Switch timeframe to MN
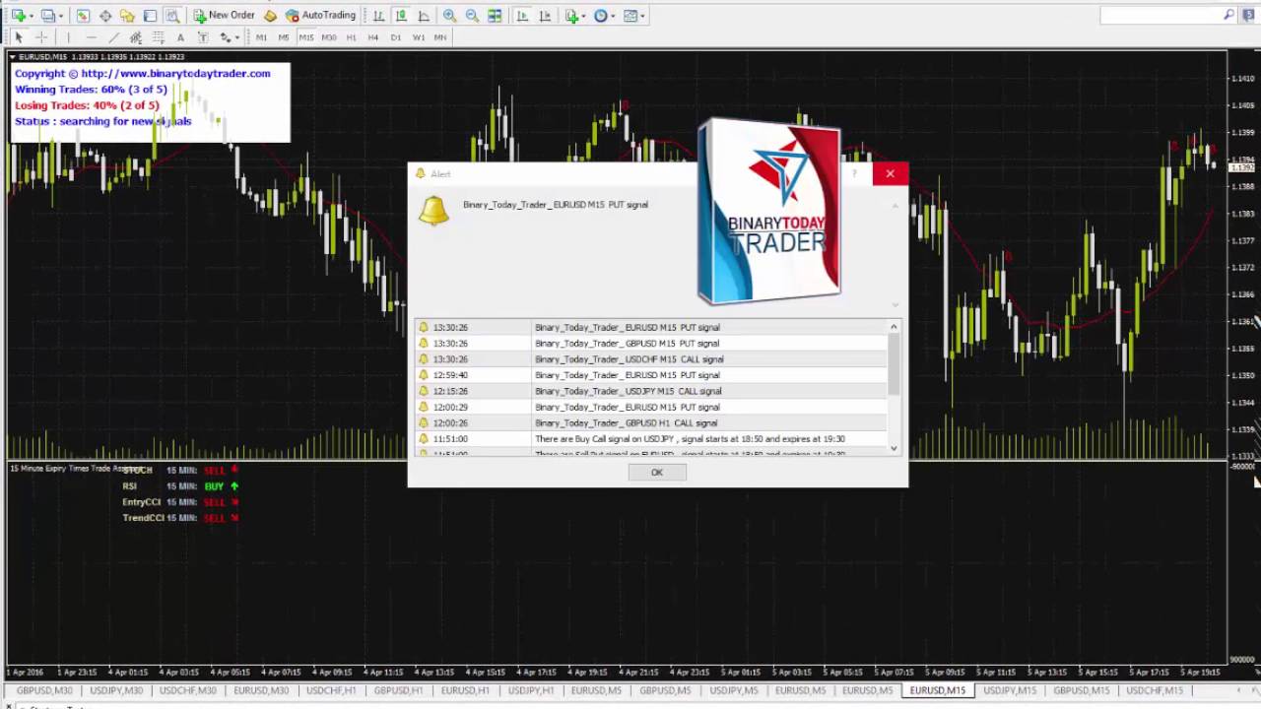The height and width of the screenshot is (709, 1261). pos(440,37)
